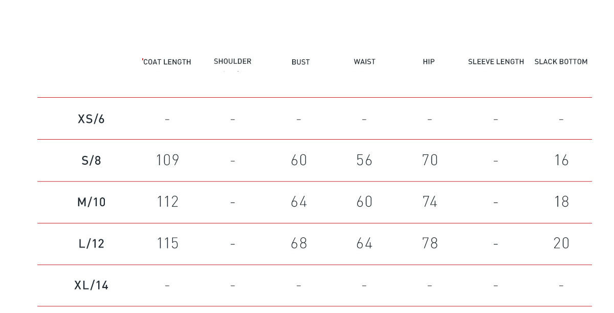Click the L/12 bust value 68
Viewport: 614px width, 313px height.
click(299, 243)
